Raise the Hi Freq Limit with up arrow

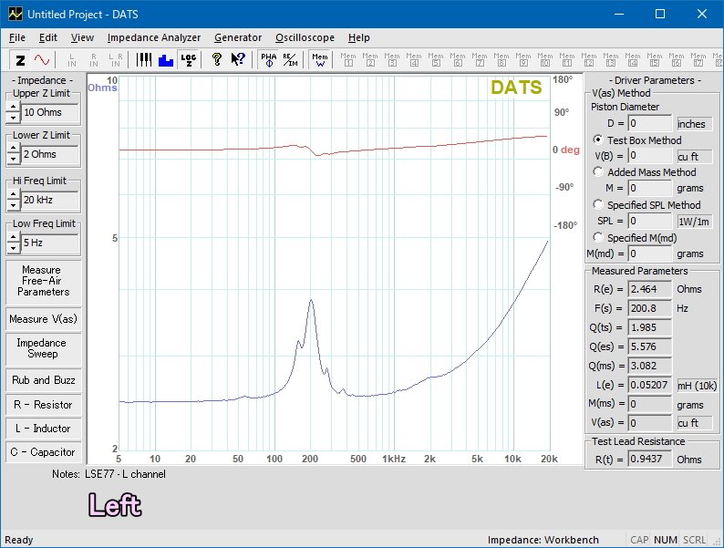pos(14,195)
